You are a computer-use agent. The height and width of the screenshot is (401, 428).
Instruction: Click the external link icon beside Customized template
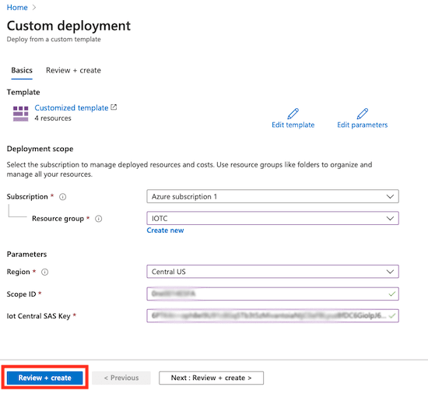coord(114,107)
